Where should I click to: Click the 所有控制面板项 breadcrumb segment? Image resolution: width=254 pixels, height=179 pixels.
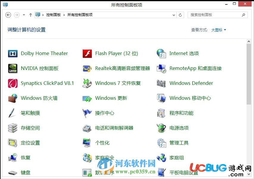80,15
